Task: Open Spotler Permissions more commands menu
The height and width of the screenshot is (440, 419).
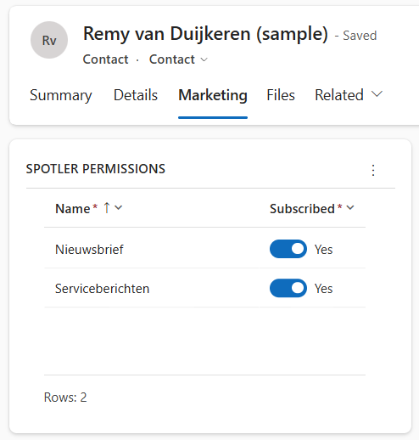Action: (x=373, y=170)
